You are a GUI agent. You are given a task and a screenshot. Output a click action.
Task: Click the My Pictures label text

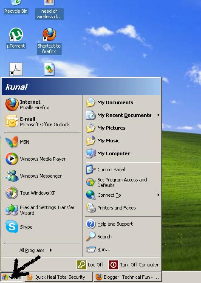111,128
